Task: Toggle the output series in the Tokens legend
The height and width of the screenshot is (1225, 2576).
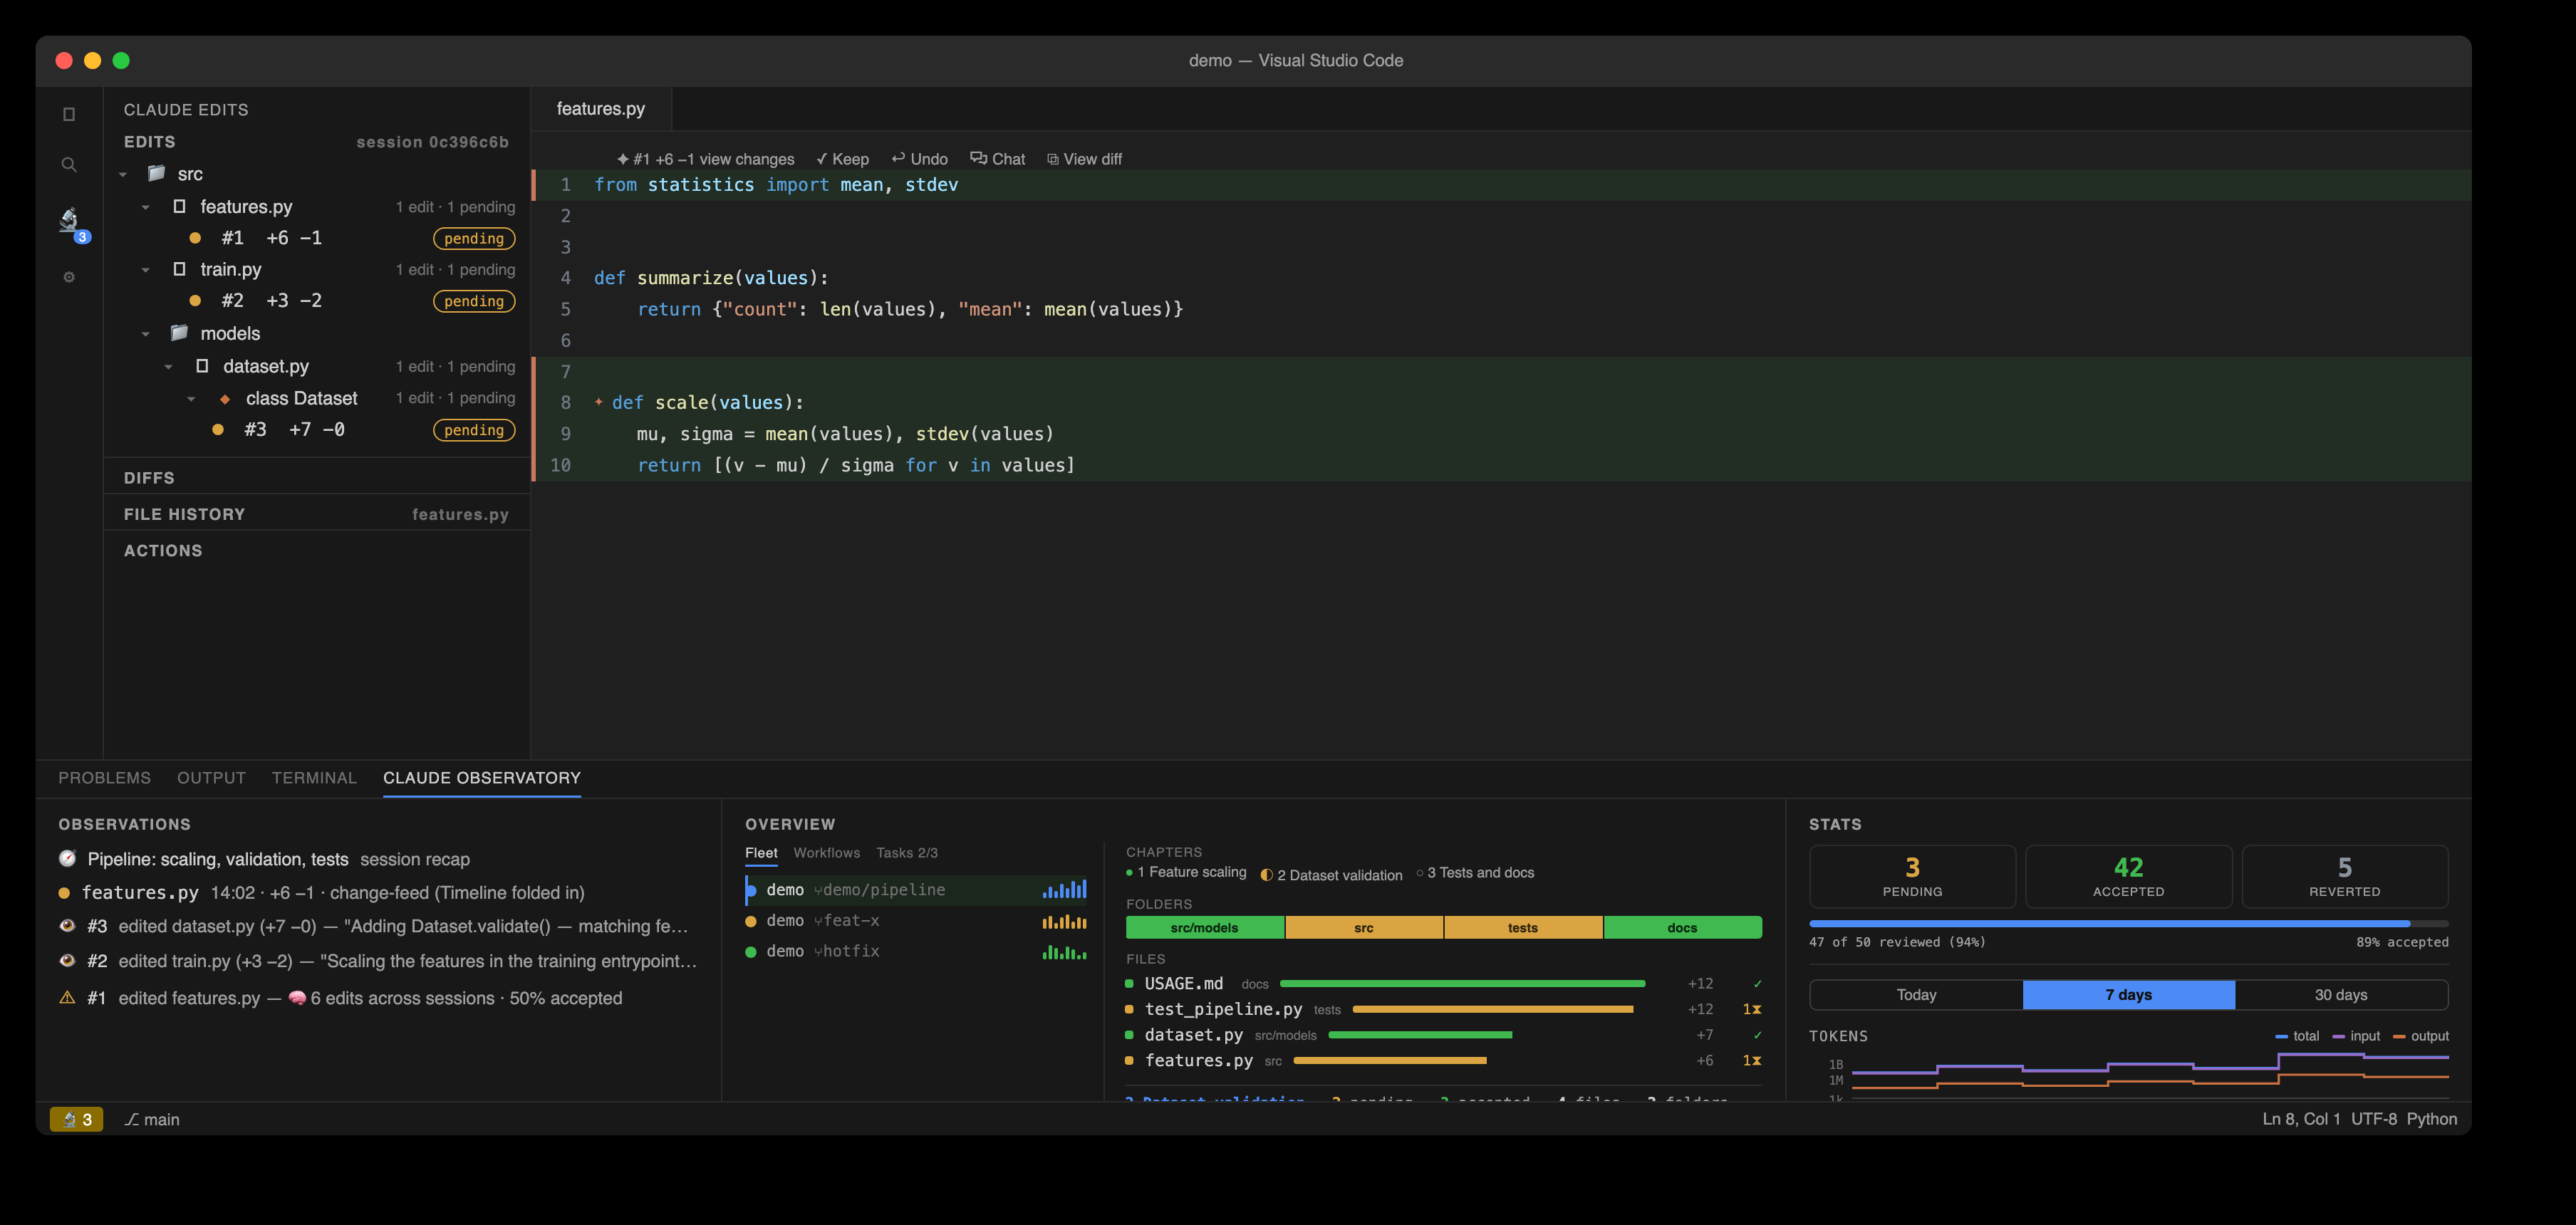Action: click(2421, 1036)
